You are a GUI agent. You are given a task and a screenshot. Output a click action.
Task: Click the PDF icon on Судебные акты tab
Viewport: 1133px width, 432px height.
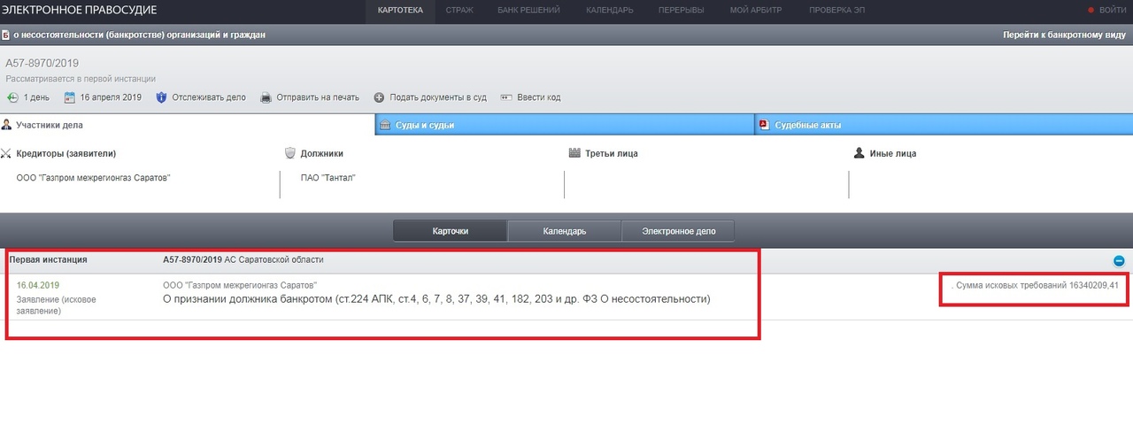[763, 126]
